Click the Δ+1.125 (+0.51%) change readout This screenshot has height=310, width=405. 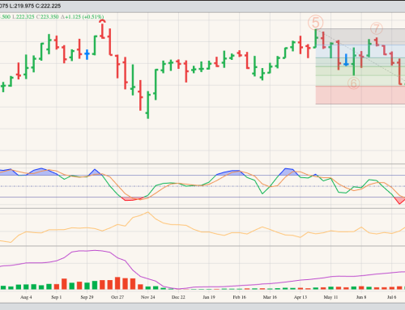82,17
